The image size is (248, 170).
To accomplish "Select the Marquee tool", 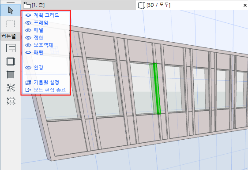I will pos(11,24).
